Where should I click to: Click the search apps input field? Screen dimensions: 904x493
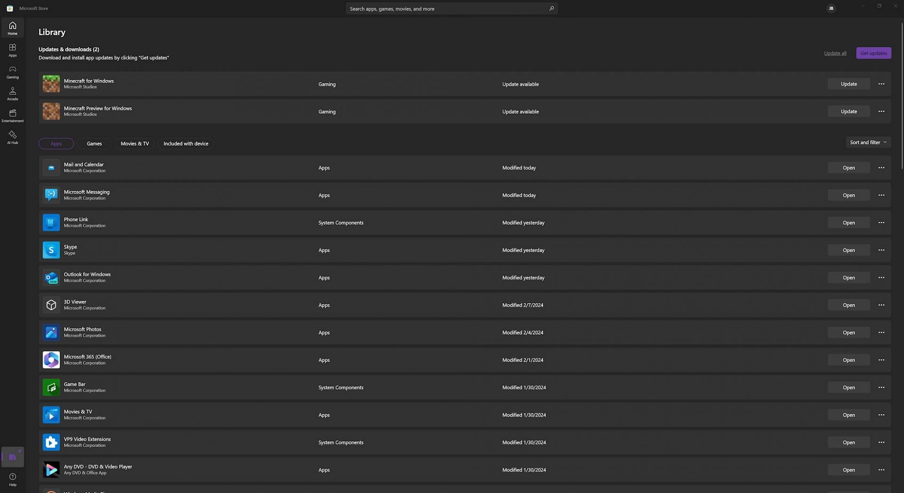(x=447, y=8)
